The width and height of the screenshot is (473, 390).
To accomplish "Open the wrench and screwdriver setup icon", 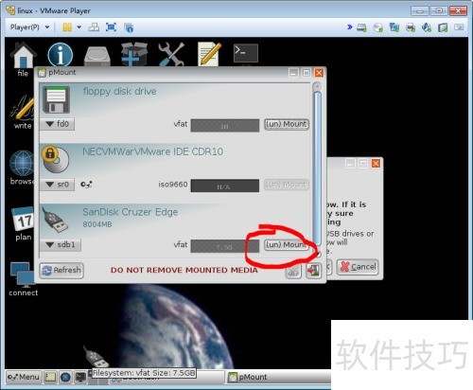I will [171, 54].
